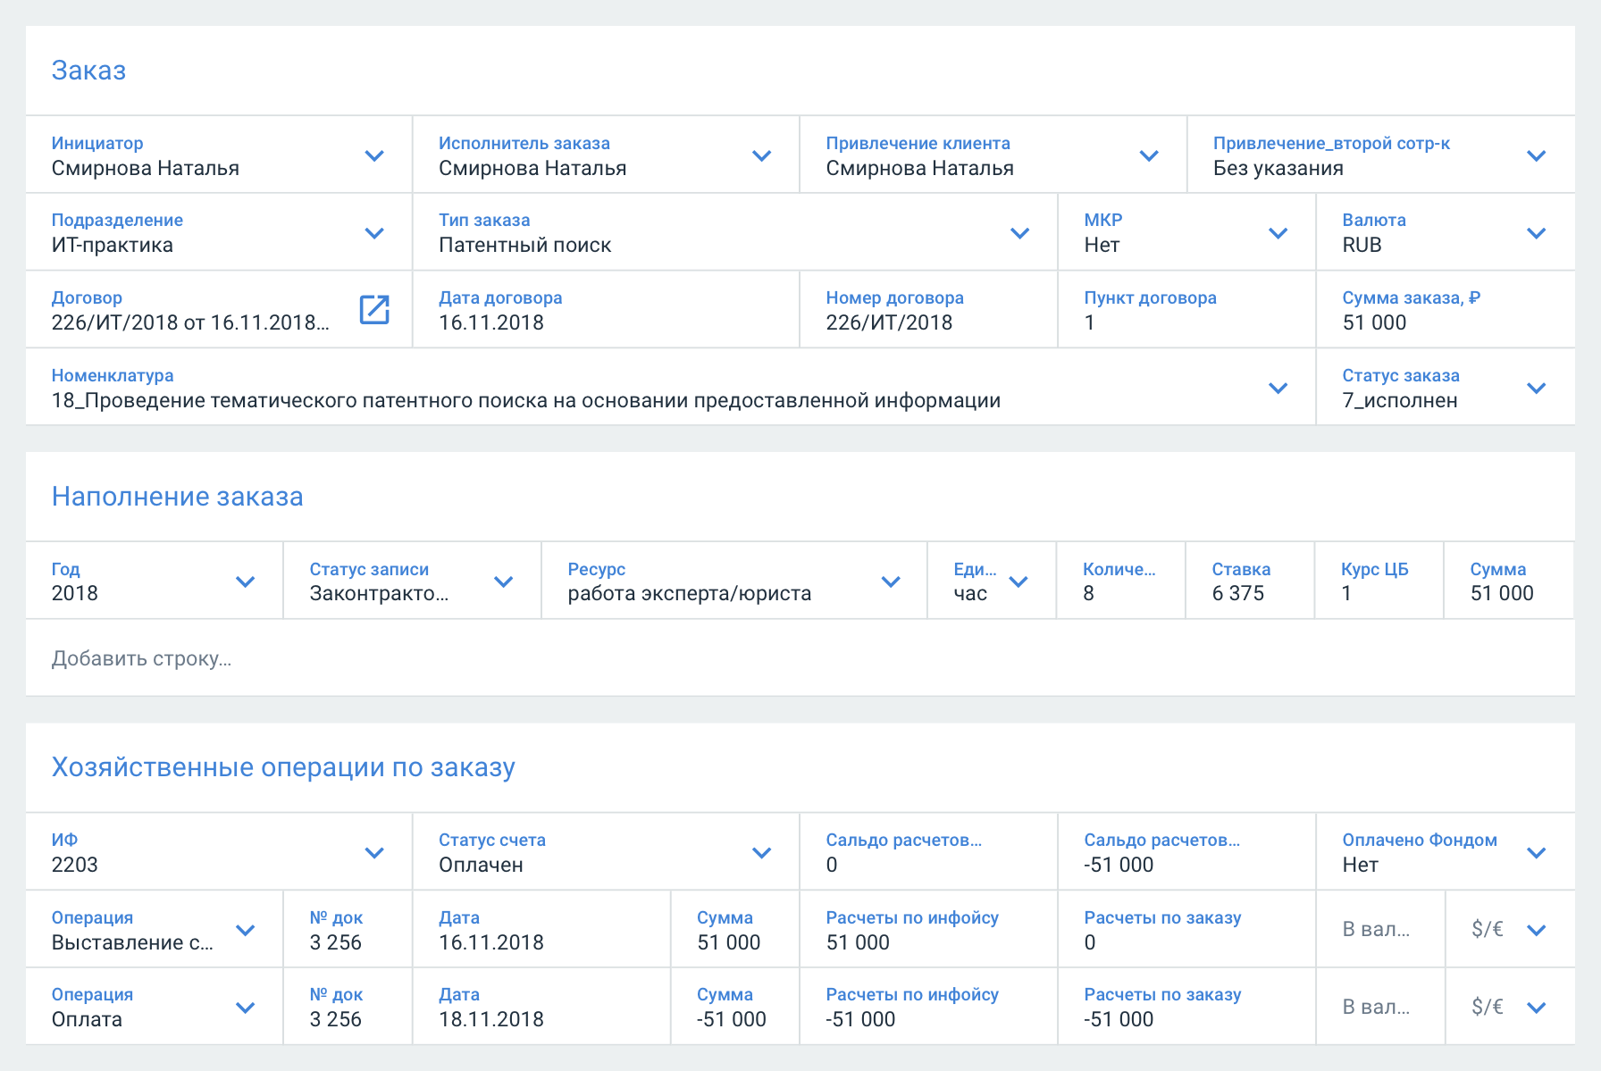Open the Исполнитель заказа dropdown

[761, 155]
